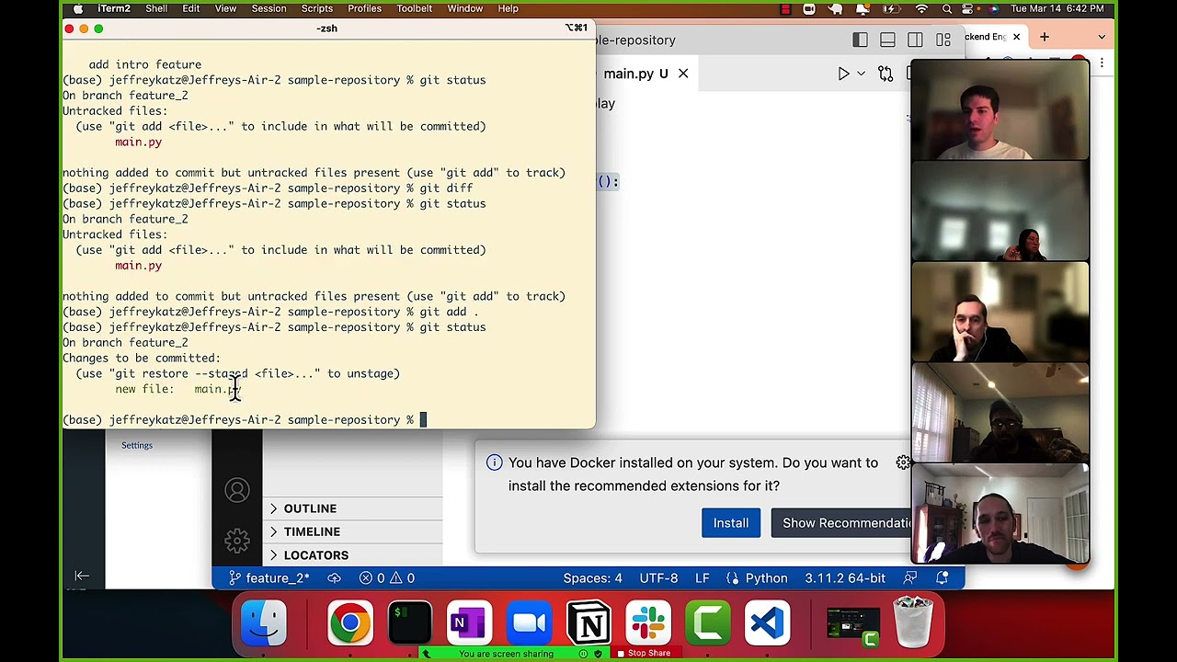
Task: Select indentation Spaces: 4 in status bar
Action: pyautogui.click(x=592, y=578)
